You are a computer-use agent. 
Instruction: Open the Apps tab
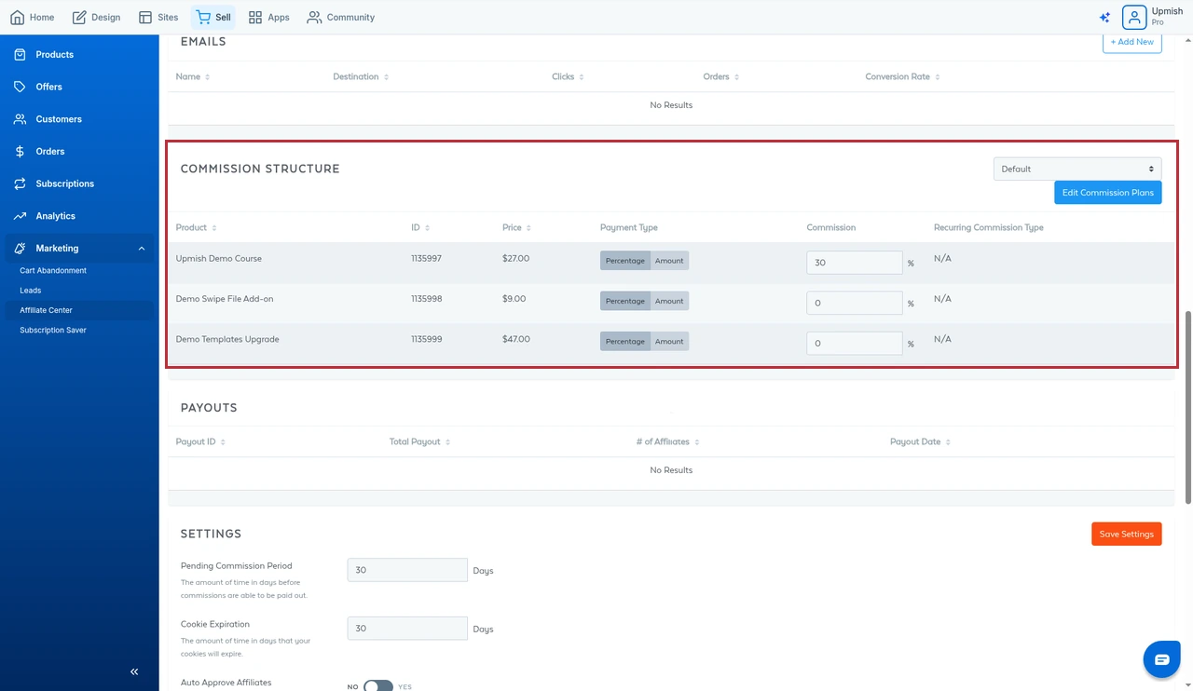[x=268, y=17]
